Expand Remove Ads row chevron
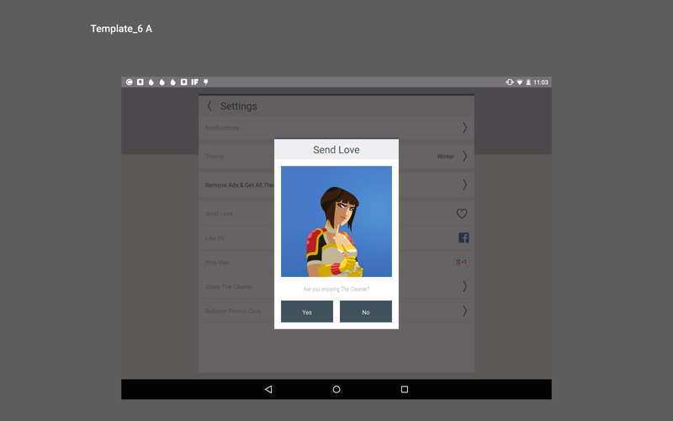 (464, 184)
